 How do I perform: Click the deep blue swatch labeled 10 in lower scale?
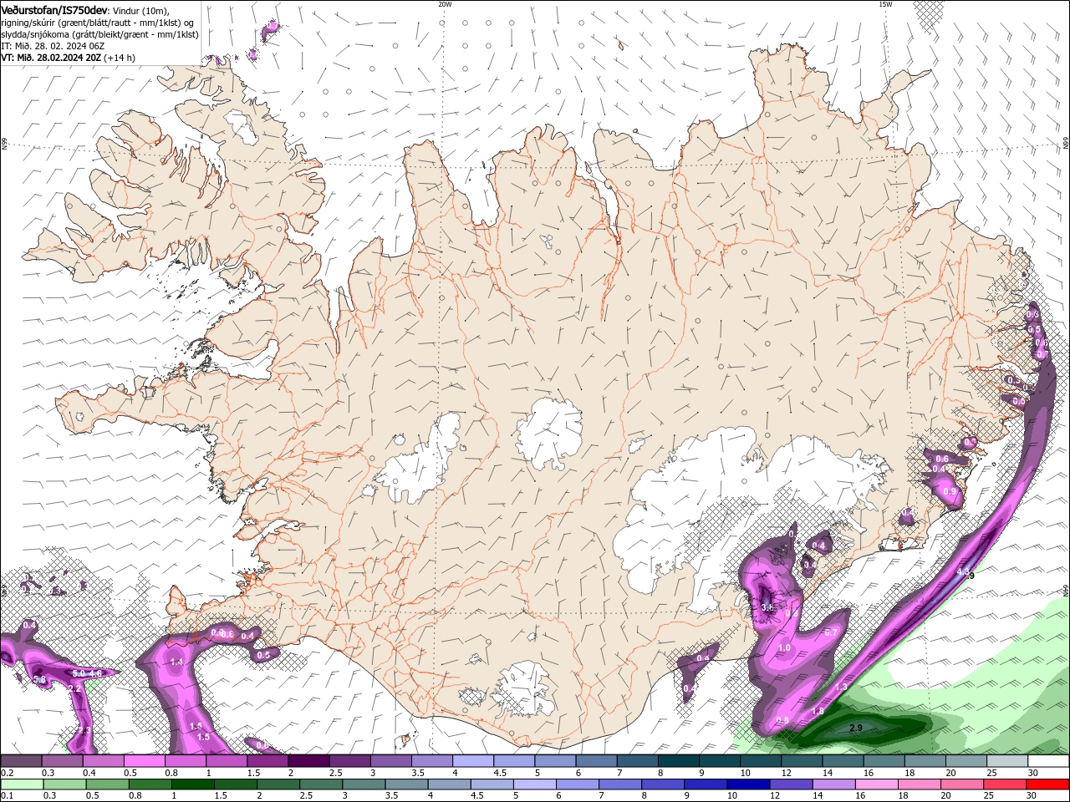[747, 784]
